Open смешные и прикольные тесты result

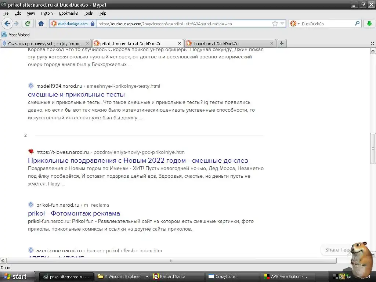pyautogui.click(x=76, y=94)
